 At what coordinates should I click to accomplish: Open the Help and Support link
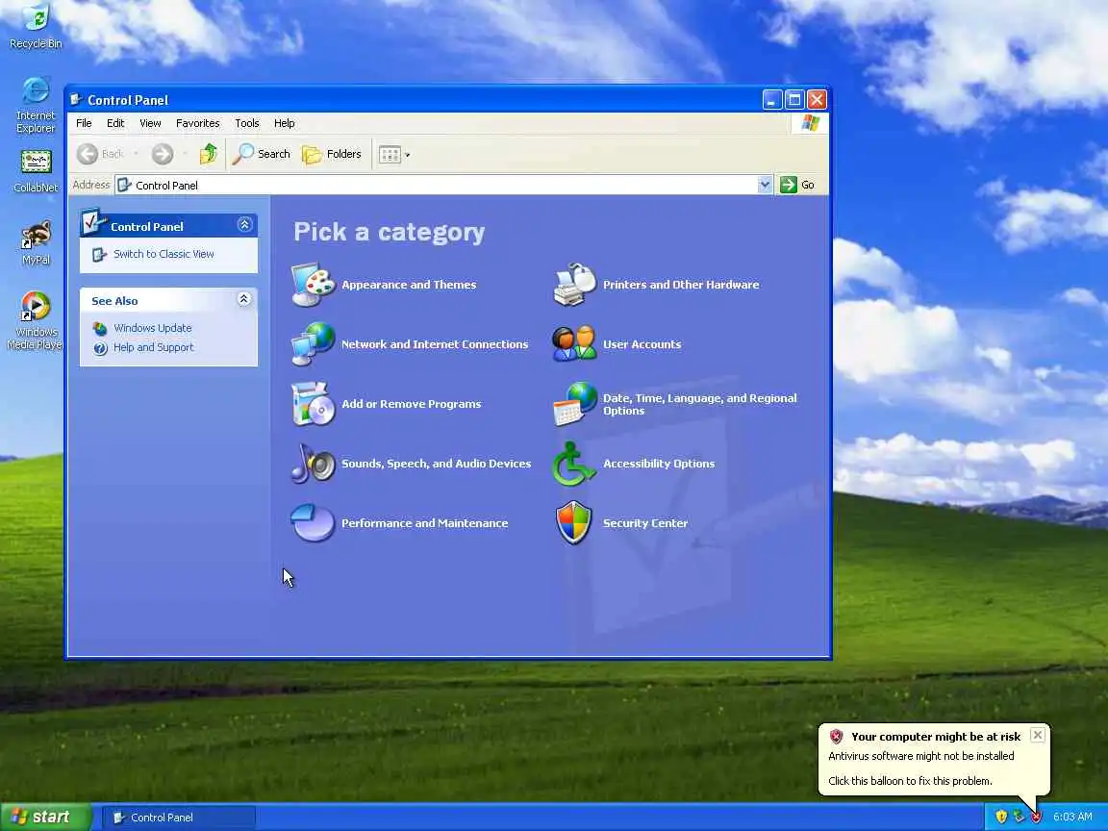pos(153,347)
